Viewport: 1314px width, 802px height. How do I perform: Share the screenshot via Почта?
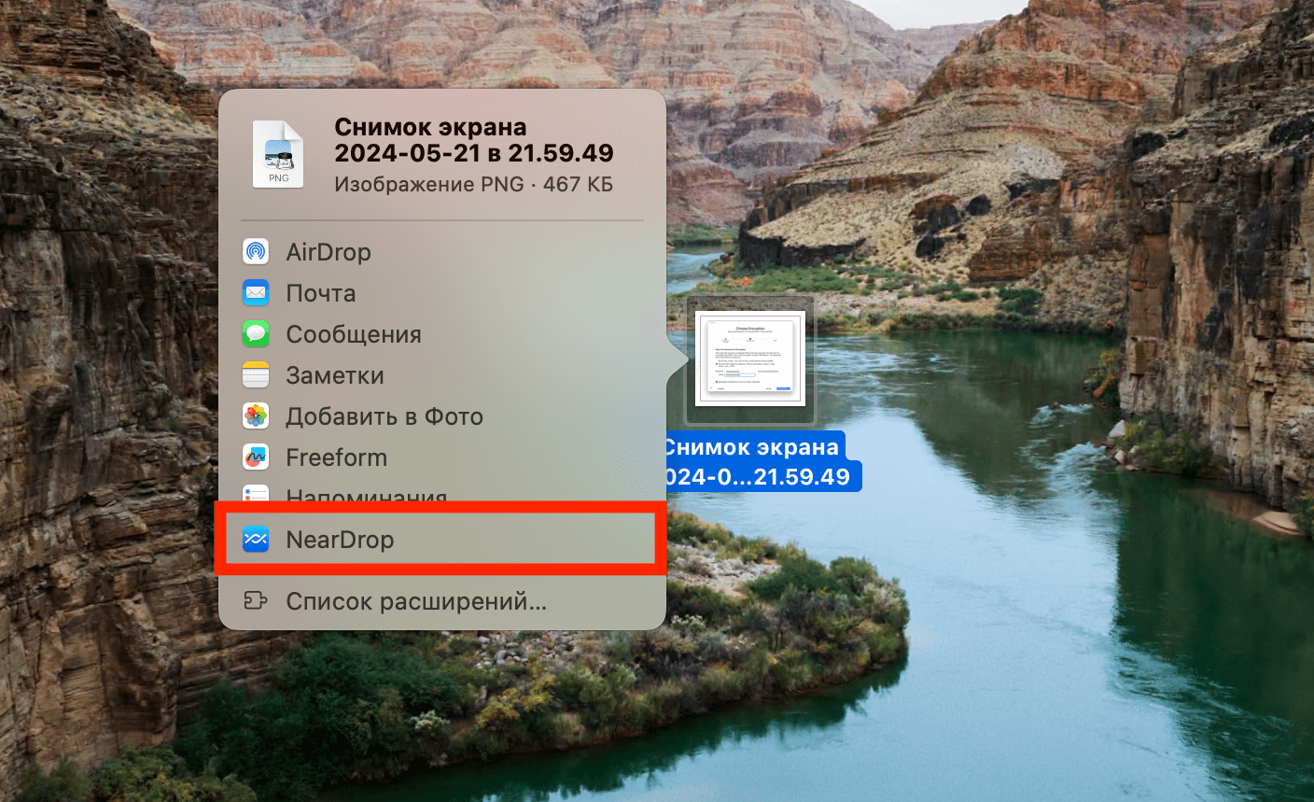pyautogui.click(x=320, y=293)
